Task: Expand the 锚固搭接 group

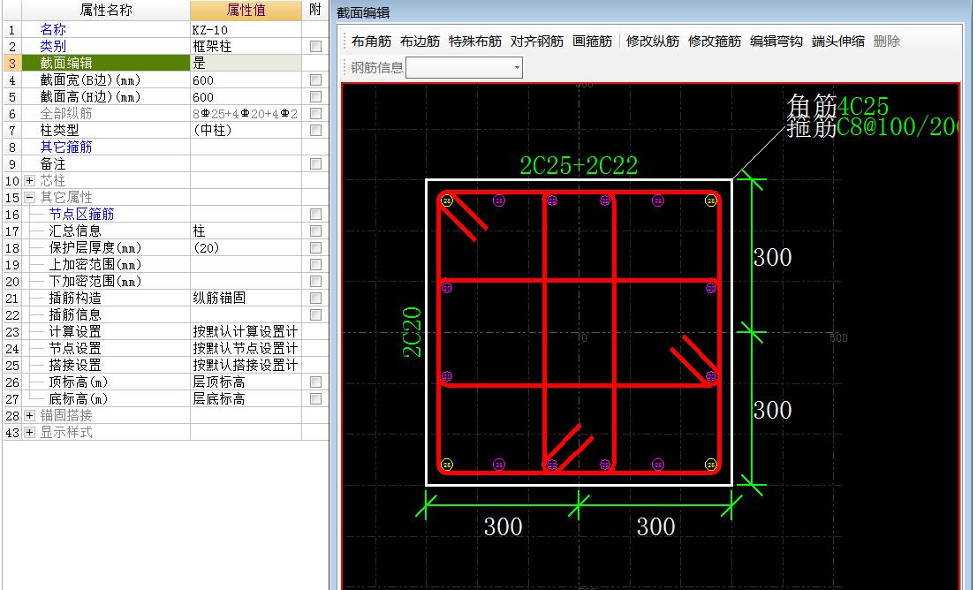Action: [x=29, y=415]
